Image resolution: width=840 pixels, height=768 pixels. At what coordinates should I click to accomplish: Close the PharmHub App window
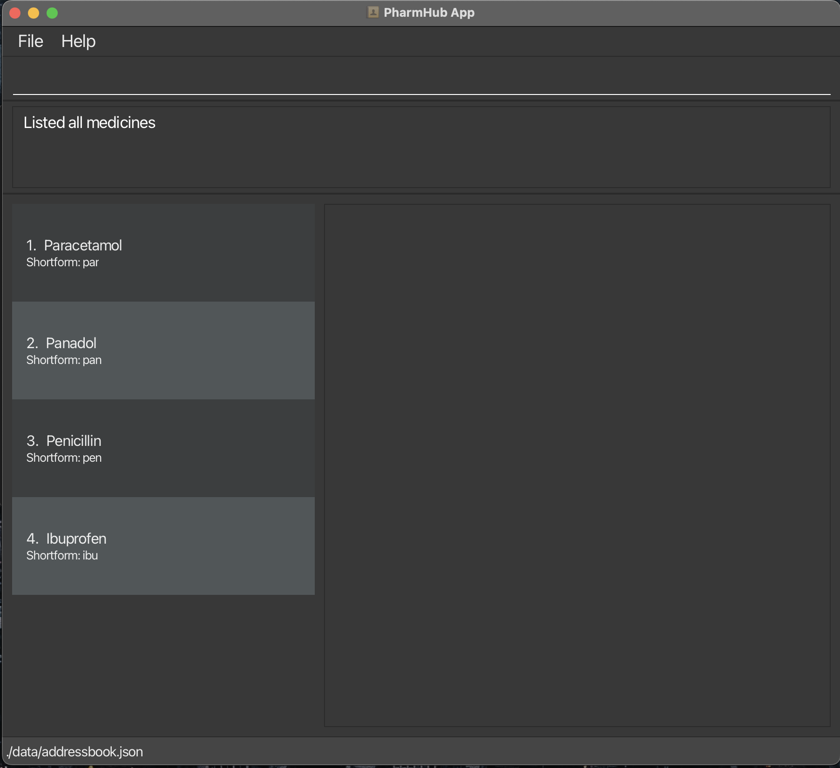point(15,13)
